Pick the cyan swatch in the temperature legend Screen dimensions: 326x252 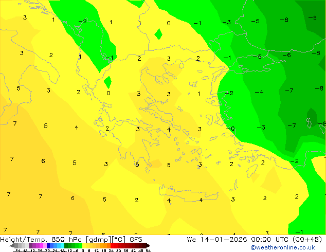(x=62, y=245)
